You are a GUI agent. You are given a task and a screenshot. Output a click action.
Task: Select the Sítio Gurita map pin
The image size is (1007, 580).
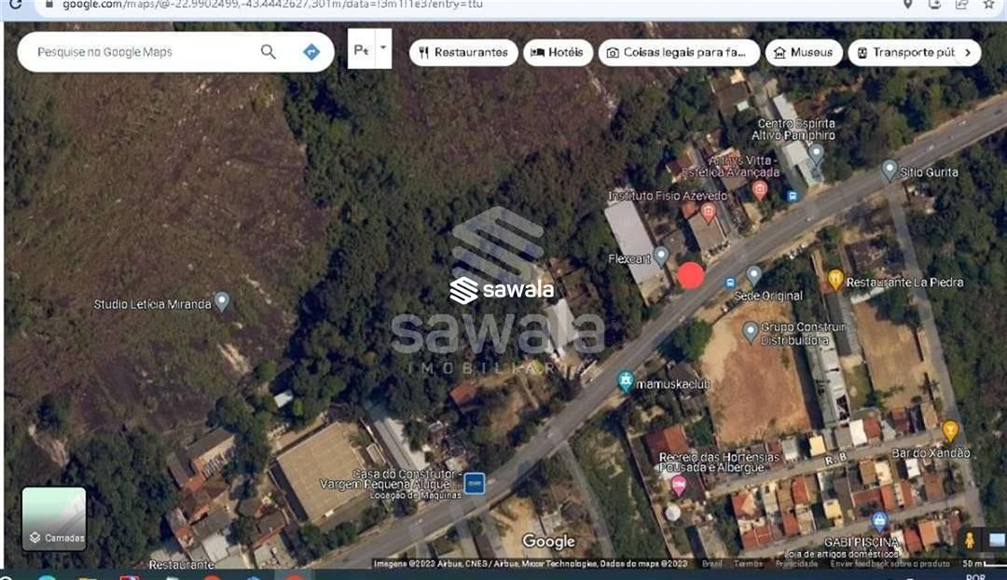pos(889,170)
